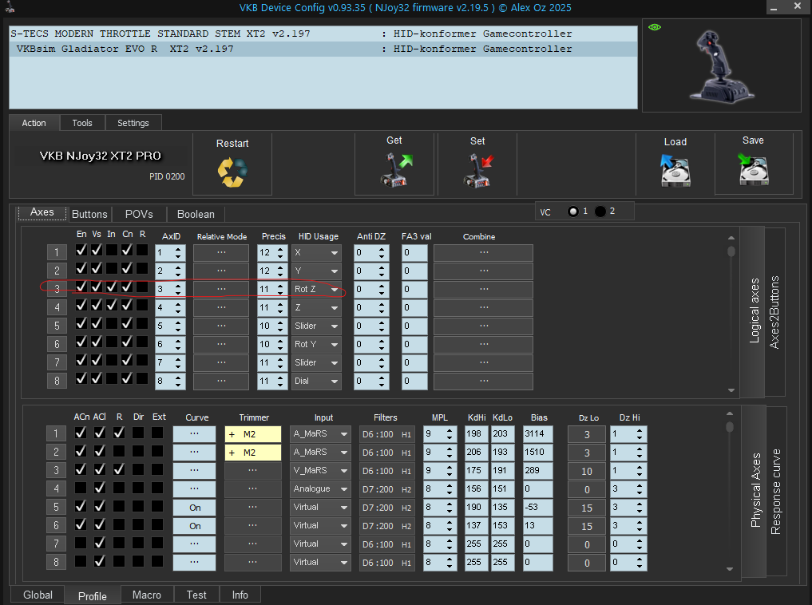The height and width of the screenshot is (605, 812).
Task: Click Bias field showing 3114
Action: pyautogui.click(x=538, y=433)
